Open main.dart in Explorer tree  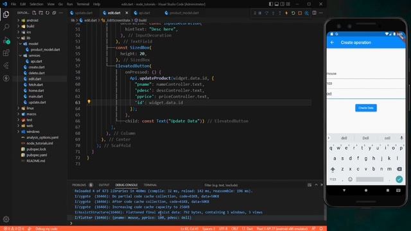36,96
